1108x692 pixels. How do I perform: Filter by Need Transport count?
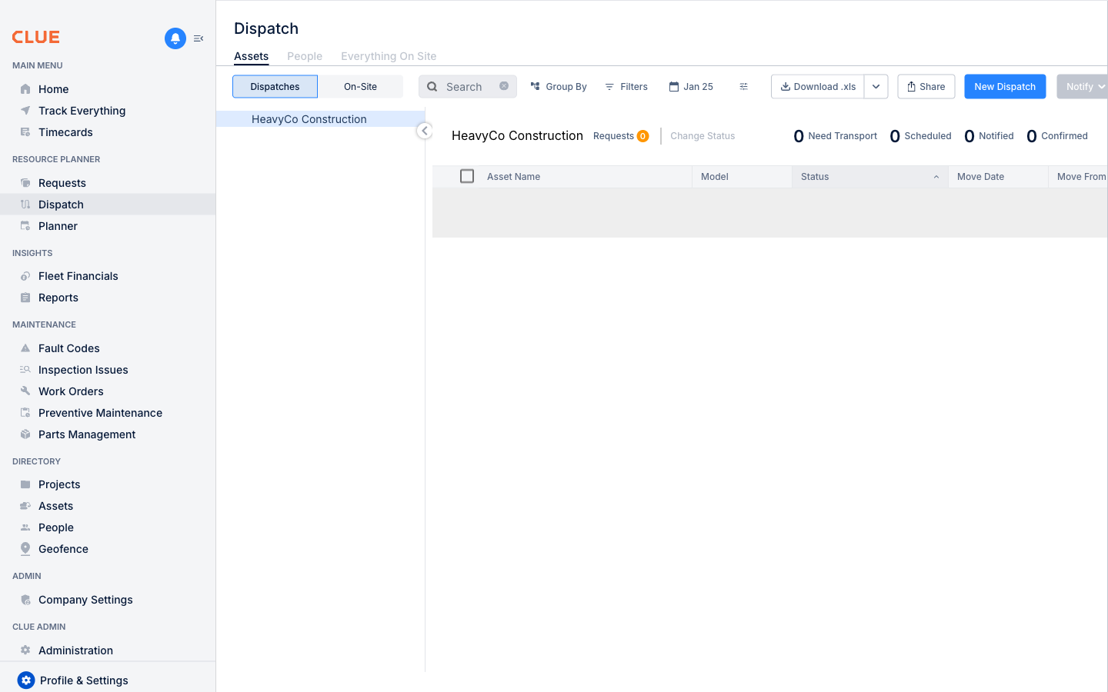(836, 136)
